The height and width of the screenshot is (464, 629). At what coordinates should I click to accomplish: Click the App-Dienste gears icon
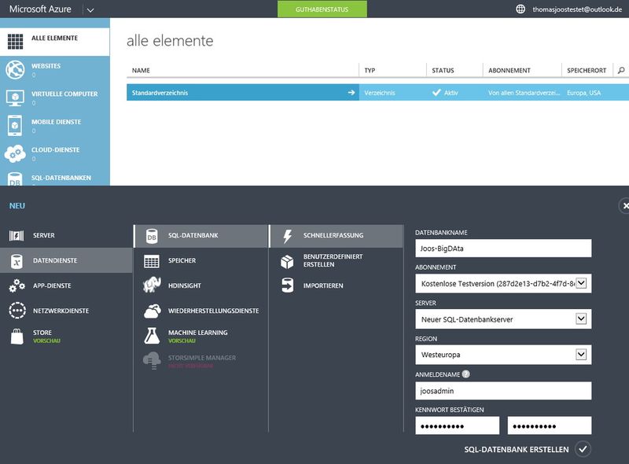pos(17,285)
